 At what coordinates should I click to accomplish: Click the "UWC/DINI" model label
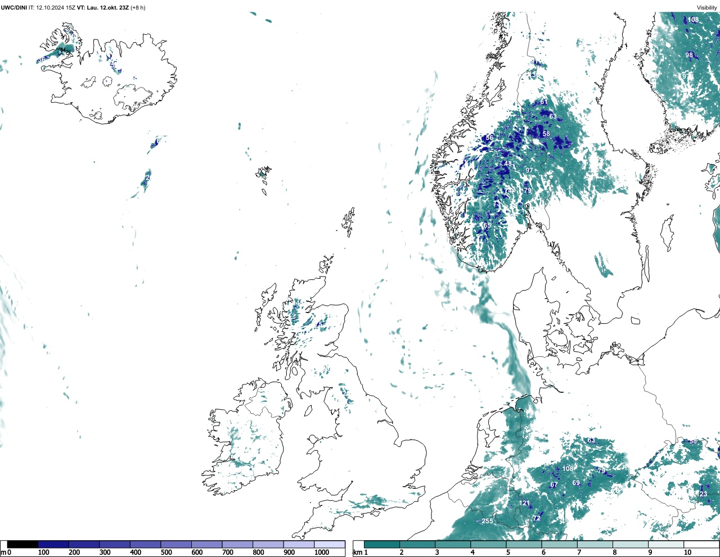[x=14, y=7]
